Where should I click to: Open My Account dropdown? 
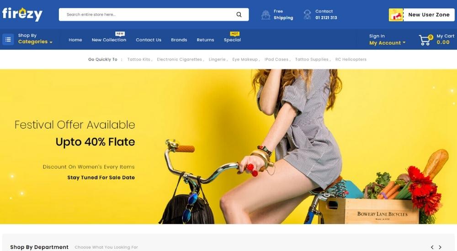pos(388,43)
